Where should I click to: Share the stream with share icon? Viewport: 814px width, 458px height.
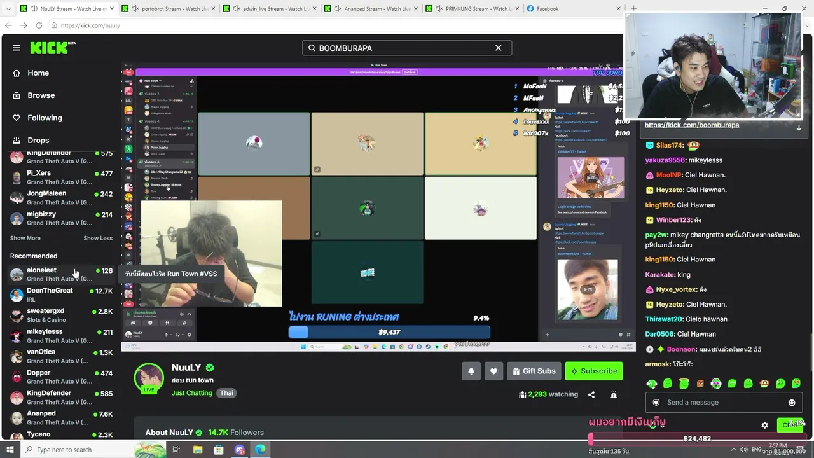coord(591,394)
